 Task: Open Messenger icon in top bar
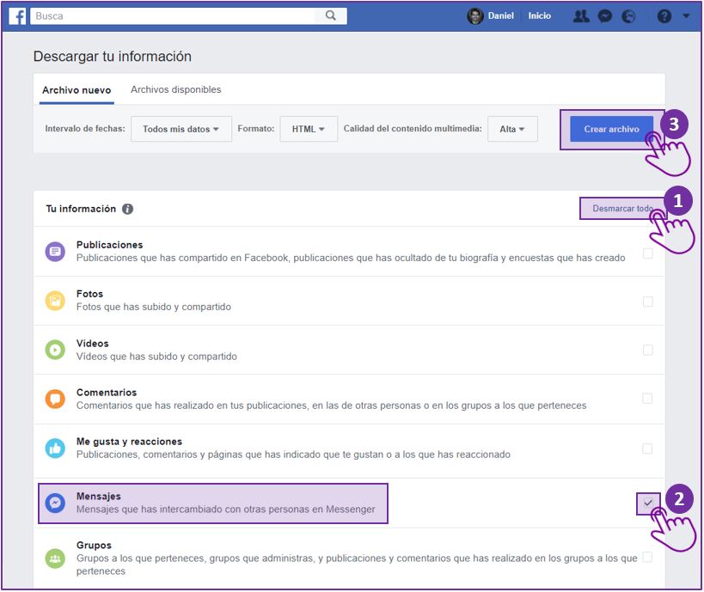pyautogui.click(x=605, y=16)
